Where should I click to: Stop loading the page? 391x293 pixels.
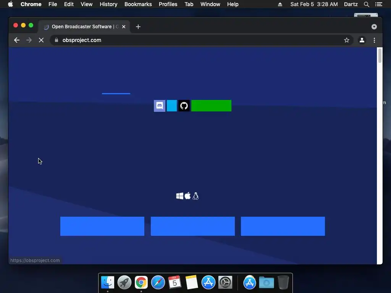point(41,40)
